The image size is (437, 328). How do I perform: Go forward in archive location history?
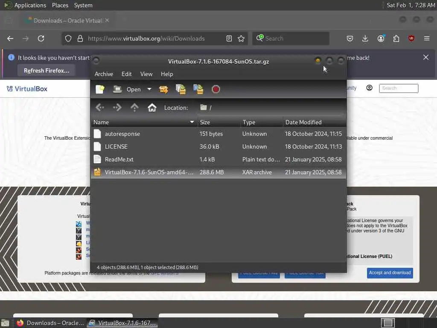117,107
